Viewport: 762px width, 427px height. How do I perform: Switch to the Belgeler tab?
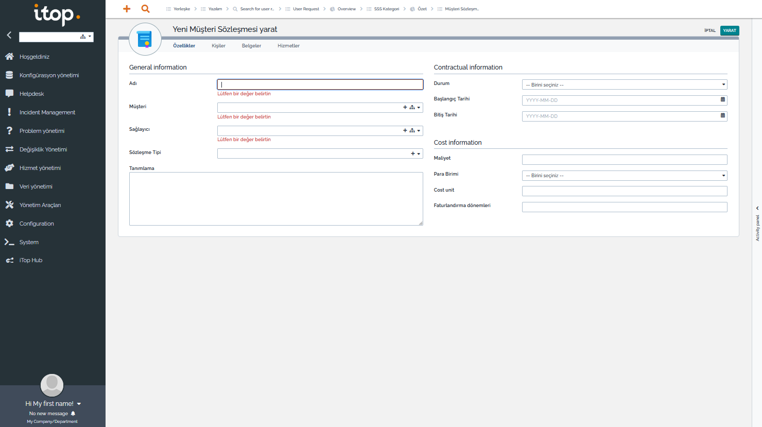pos(251,46)
